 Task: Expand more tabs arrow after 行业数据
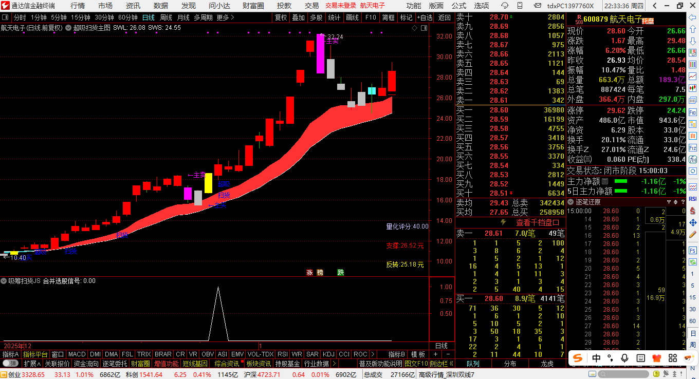(x=334, y=364)
